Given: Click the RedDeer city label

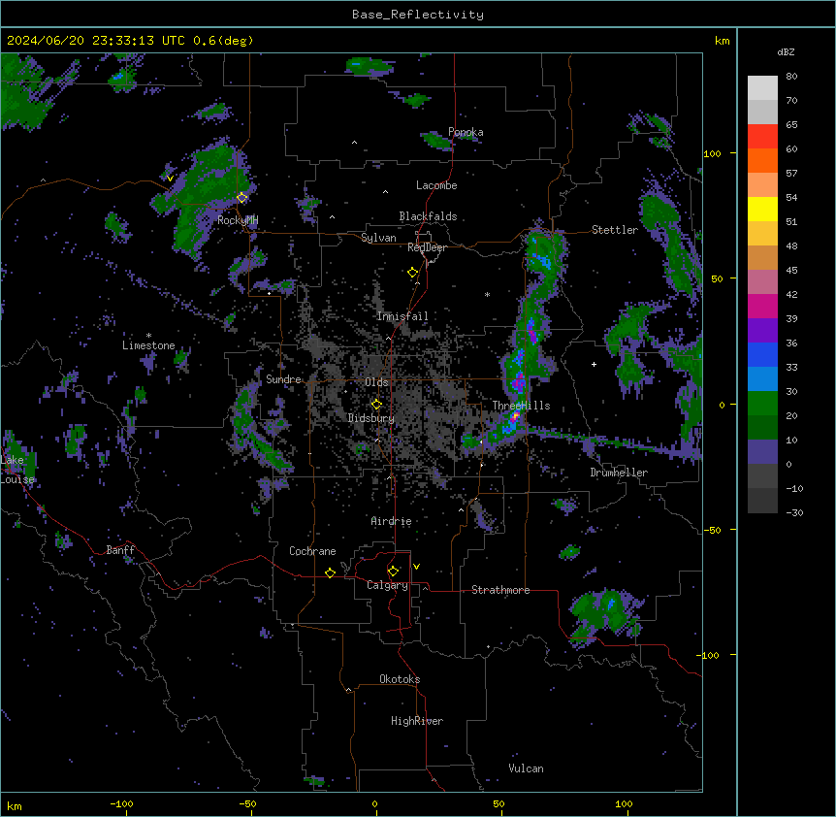Looking at the screenshot, I should pos(427,247).
